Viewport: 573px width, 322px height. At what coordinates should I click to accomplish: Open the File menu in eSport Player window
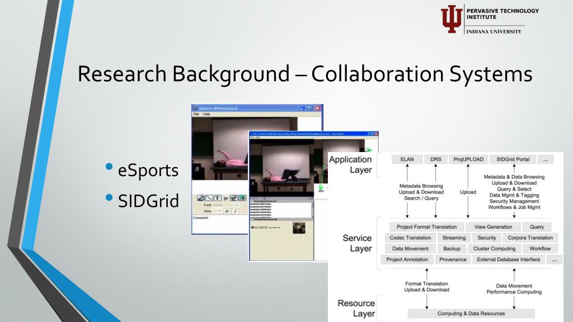252,138
